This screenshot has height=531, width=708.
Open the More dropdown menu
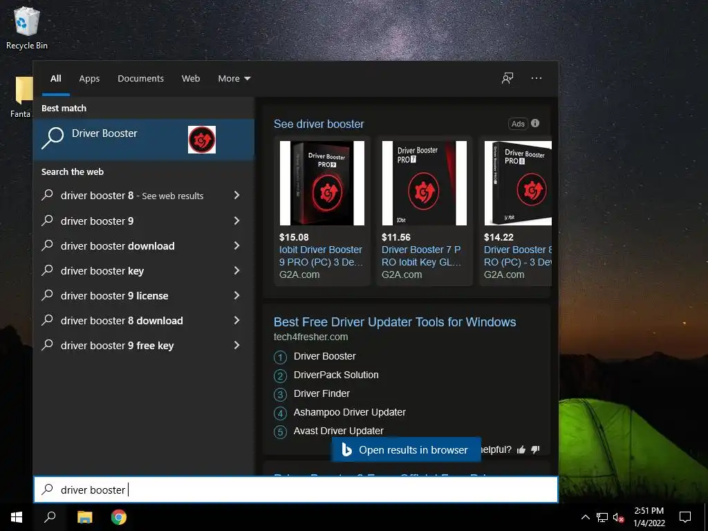click(234, 78)
